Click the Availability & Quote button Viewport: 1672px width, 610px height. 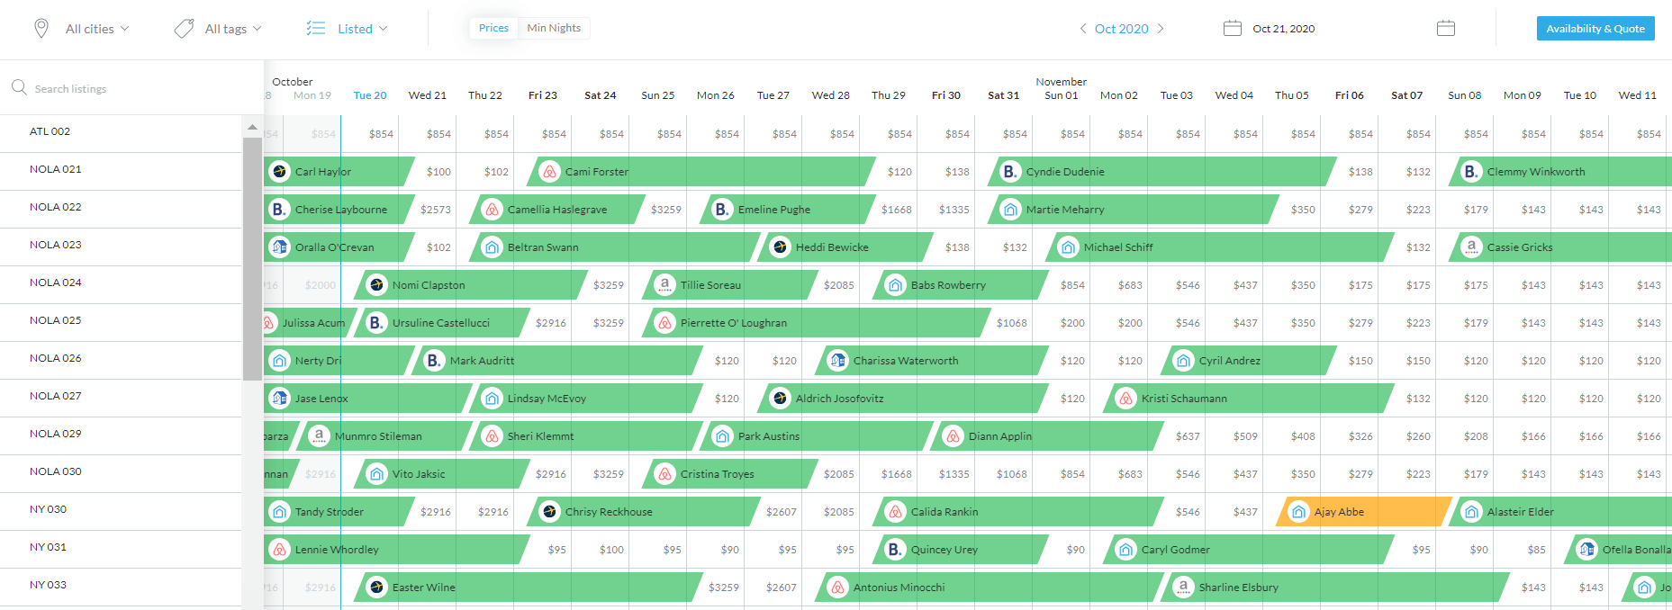click(x=1595, y=29)
